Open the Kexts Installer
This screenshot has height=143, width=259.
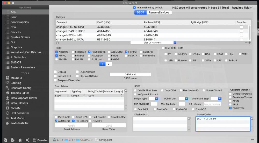pos(17,123)
